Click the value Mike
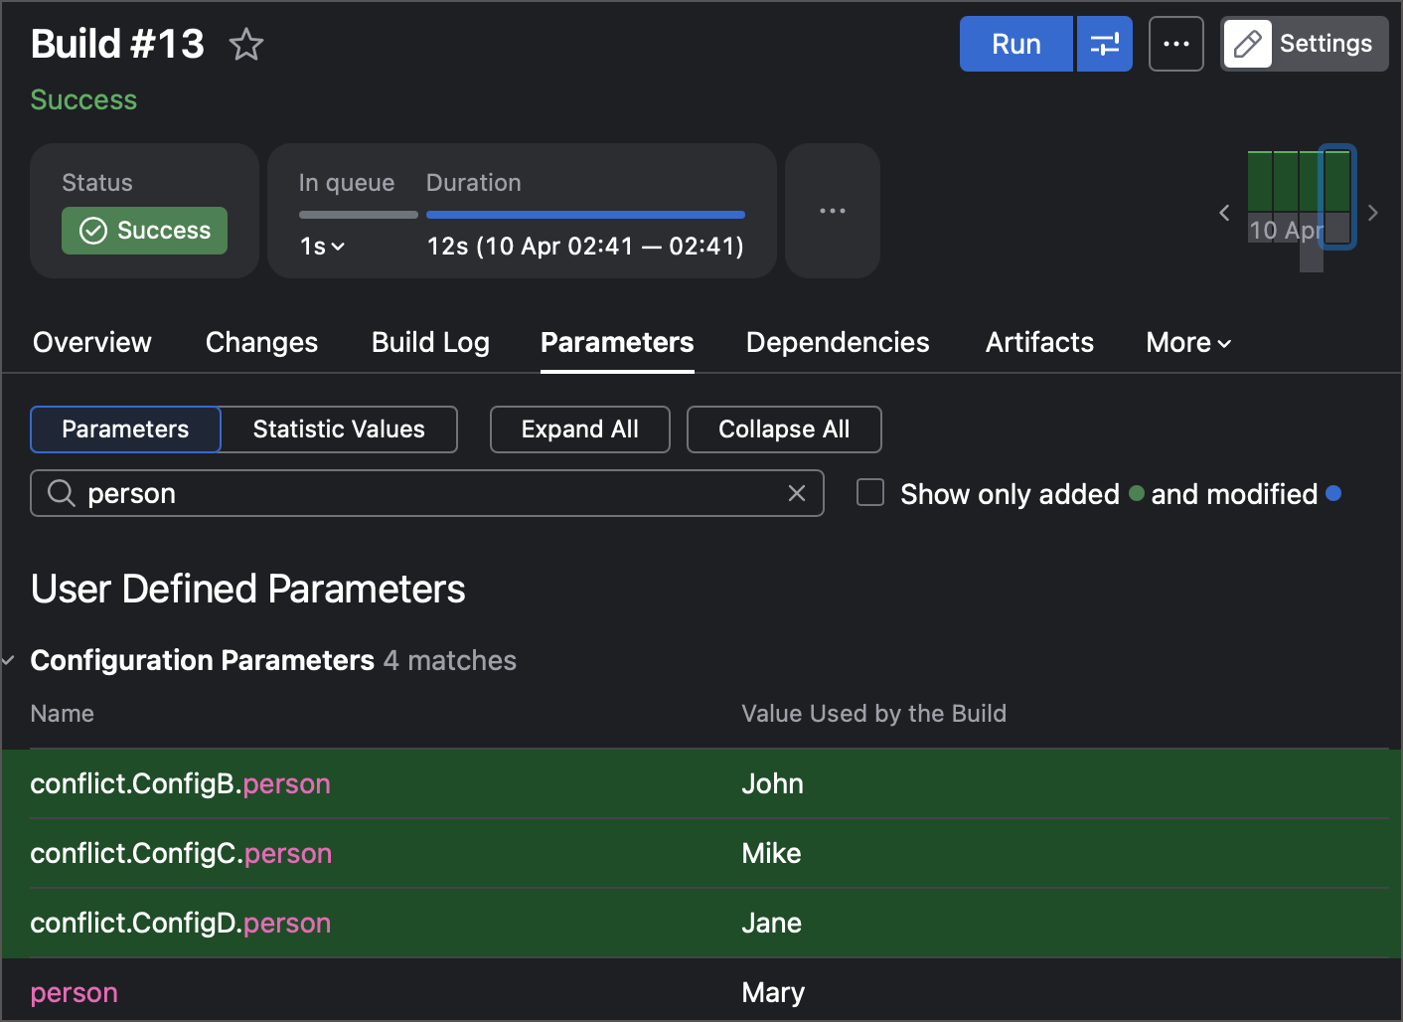Viewport: 1403px width, 1022px height. [x=771, y=853]
